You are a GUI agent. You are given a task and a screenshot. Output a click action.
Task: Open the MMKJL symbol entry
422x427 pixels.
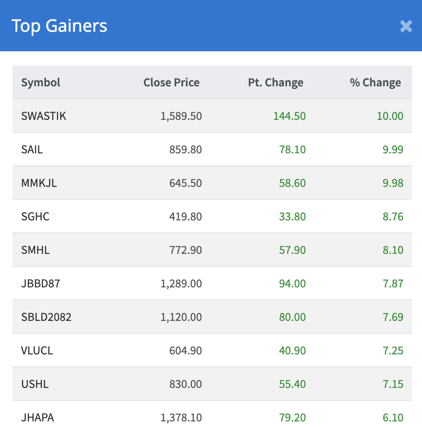(39, 183)
